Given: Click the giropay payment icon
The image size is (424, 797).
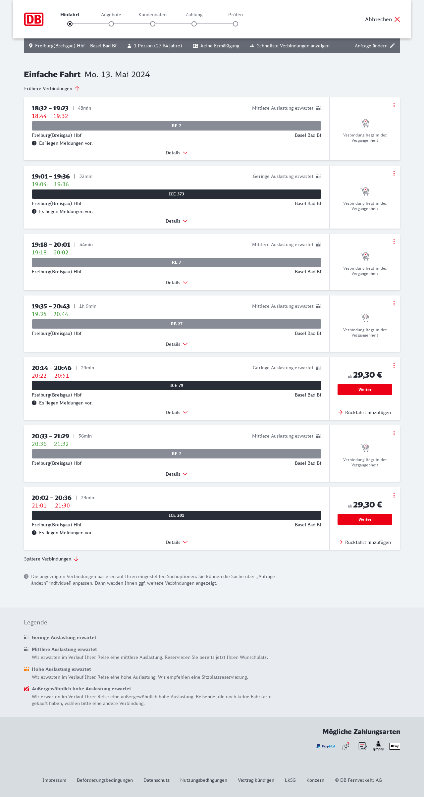Looking at the screenshot, I should (378, 746).
